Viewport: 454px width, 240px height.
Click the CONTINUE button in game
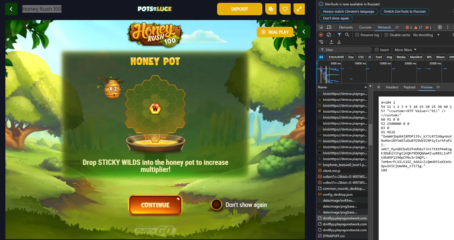pyautogui.click(x=155, y=205)
